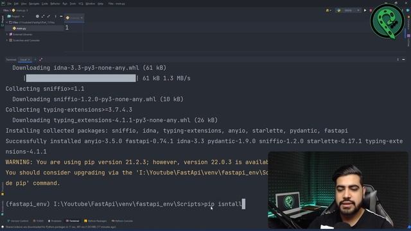Click the 'Successfully installed' output line
Image resolution: width=411 pixels, height=231 pixels.
point(204,141)
